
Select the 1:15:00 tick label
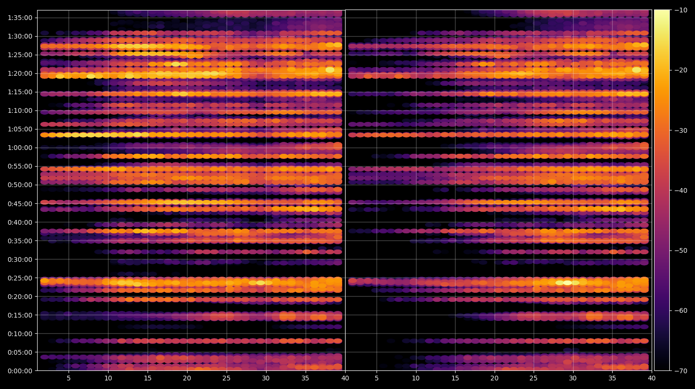tap(20, 92)
